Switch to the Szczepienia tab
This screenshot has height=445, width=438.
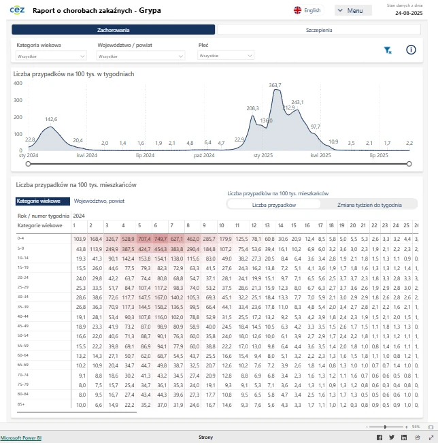tap(319, 30)
